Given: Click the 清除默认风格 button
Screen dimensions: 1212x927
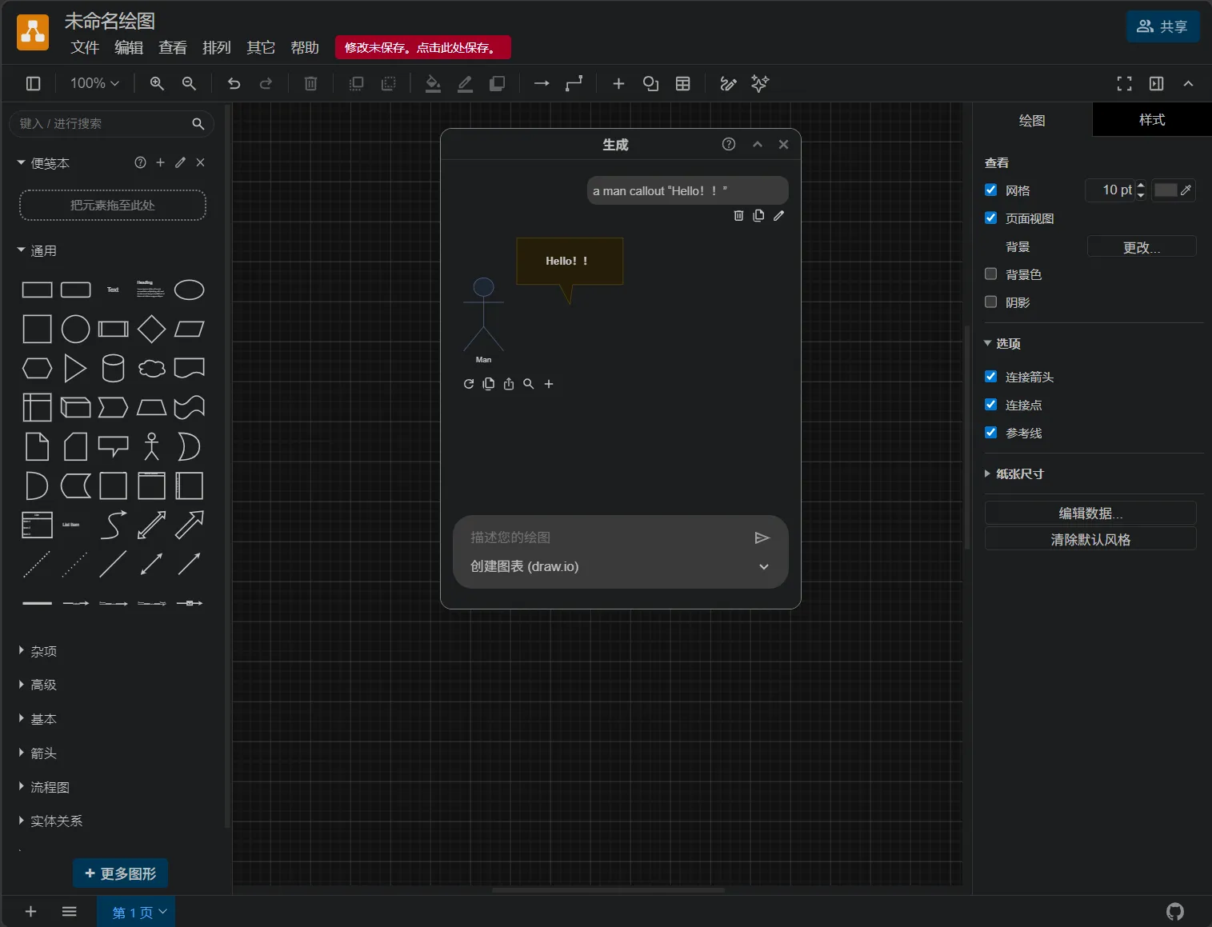Looking at the screenshot, I should point(1090,539).
